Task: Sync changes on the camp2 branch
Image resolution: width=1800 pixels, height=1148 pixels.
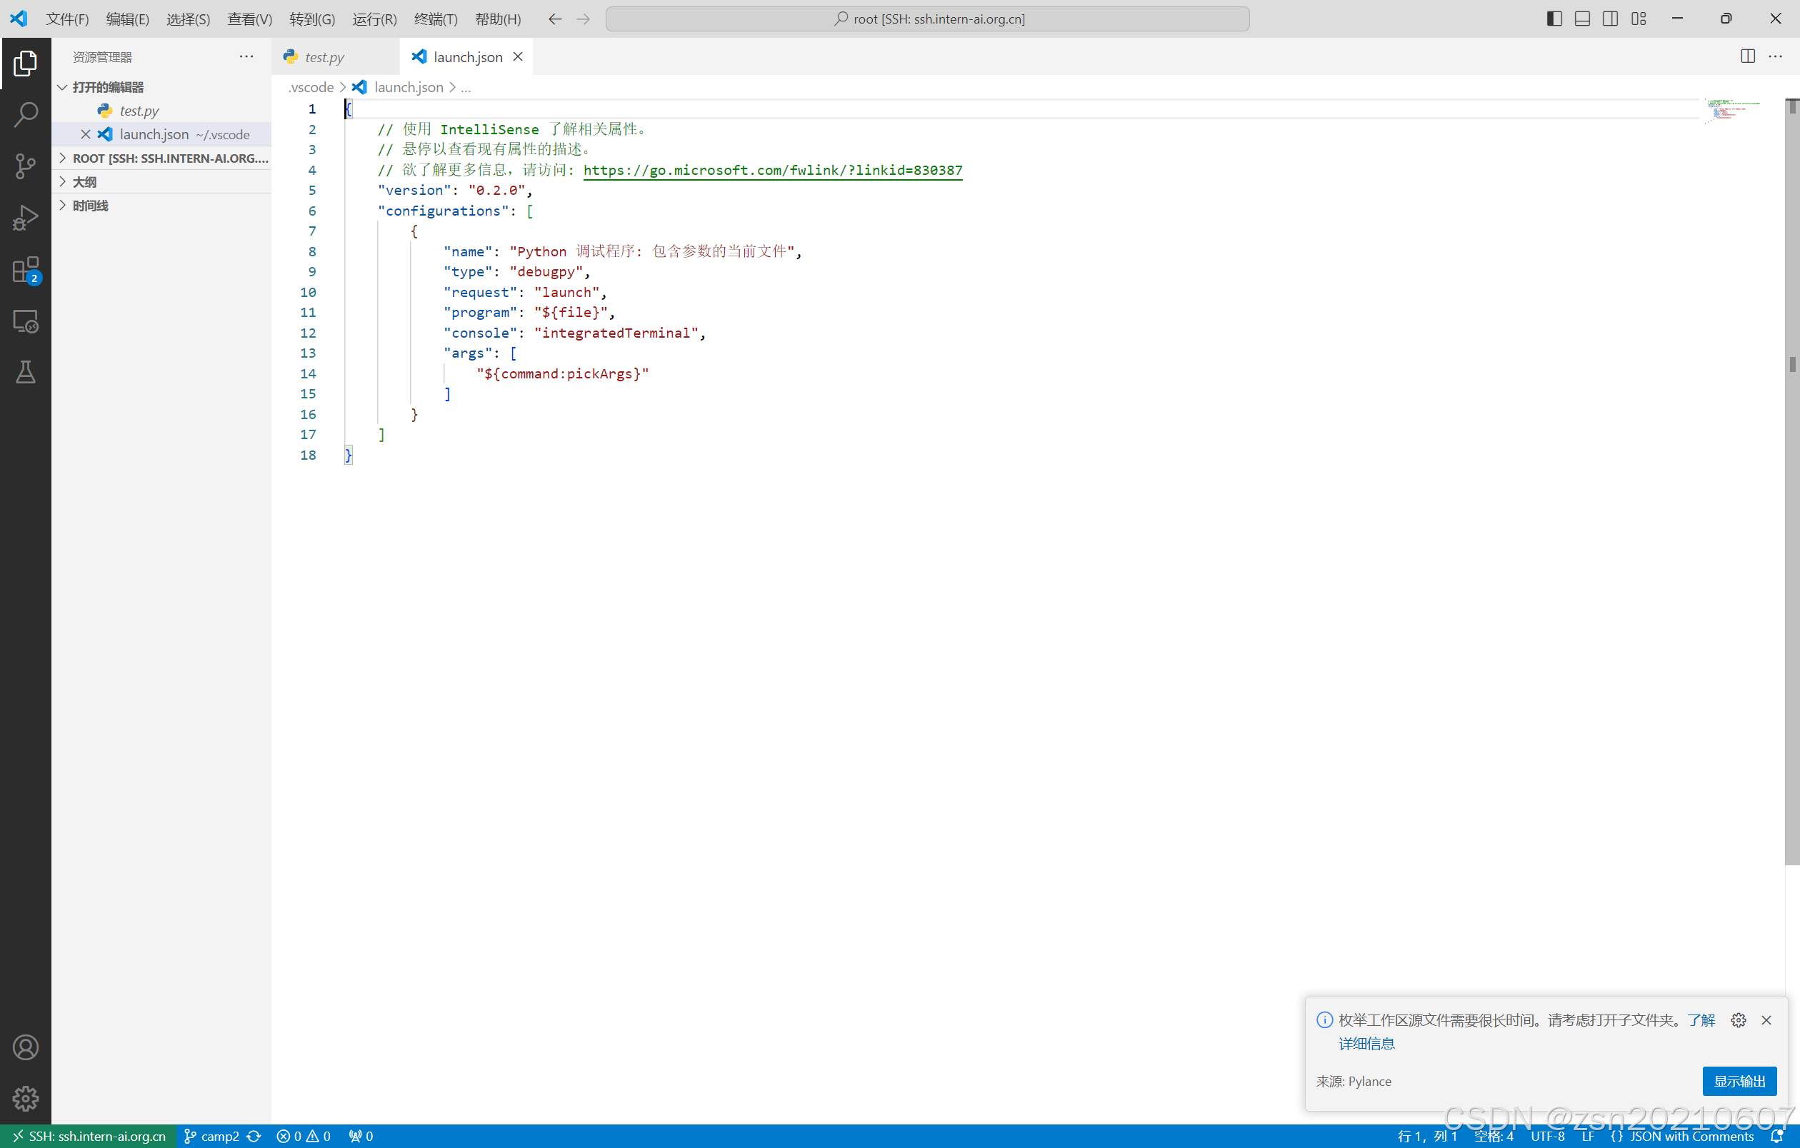Action: click(254, 1135)
